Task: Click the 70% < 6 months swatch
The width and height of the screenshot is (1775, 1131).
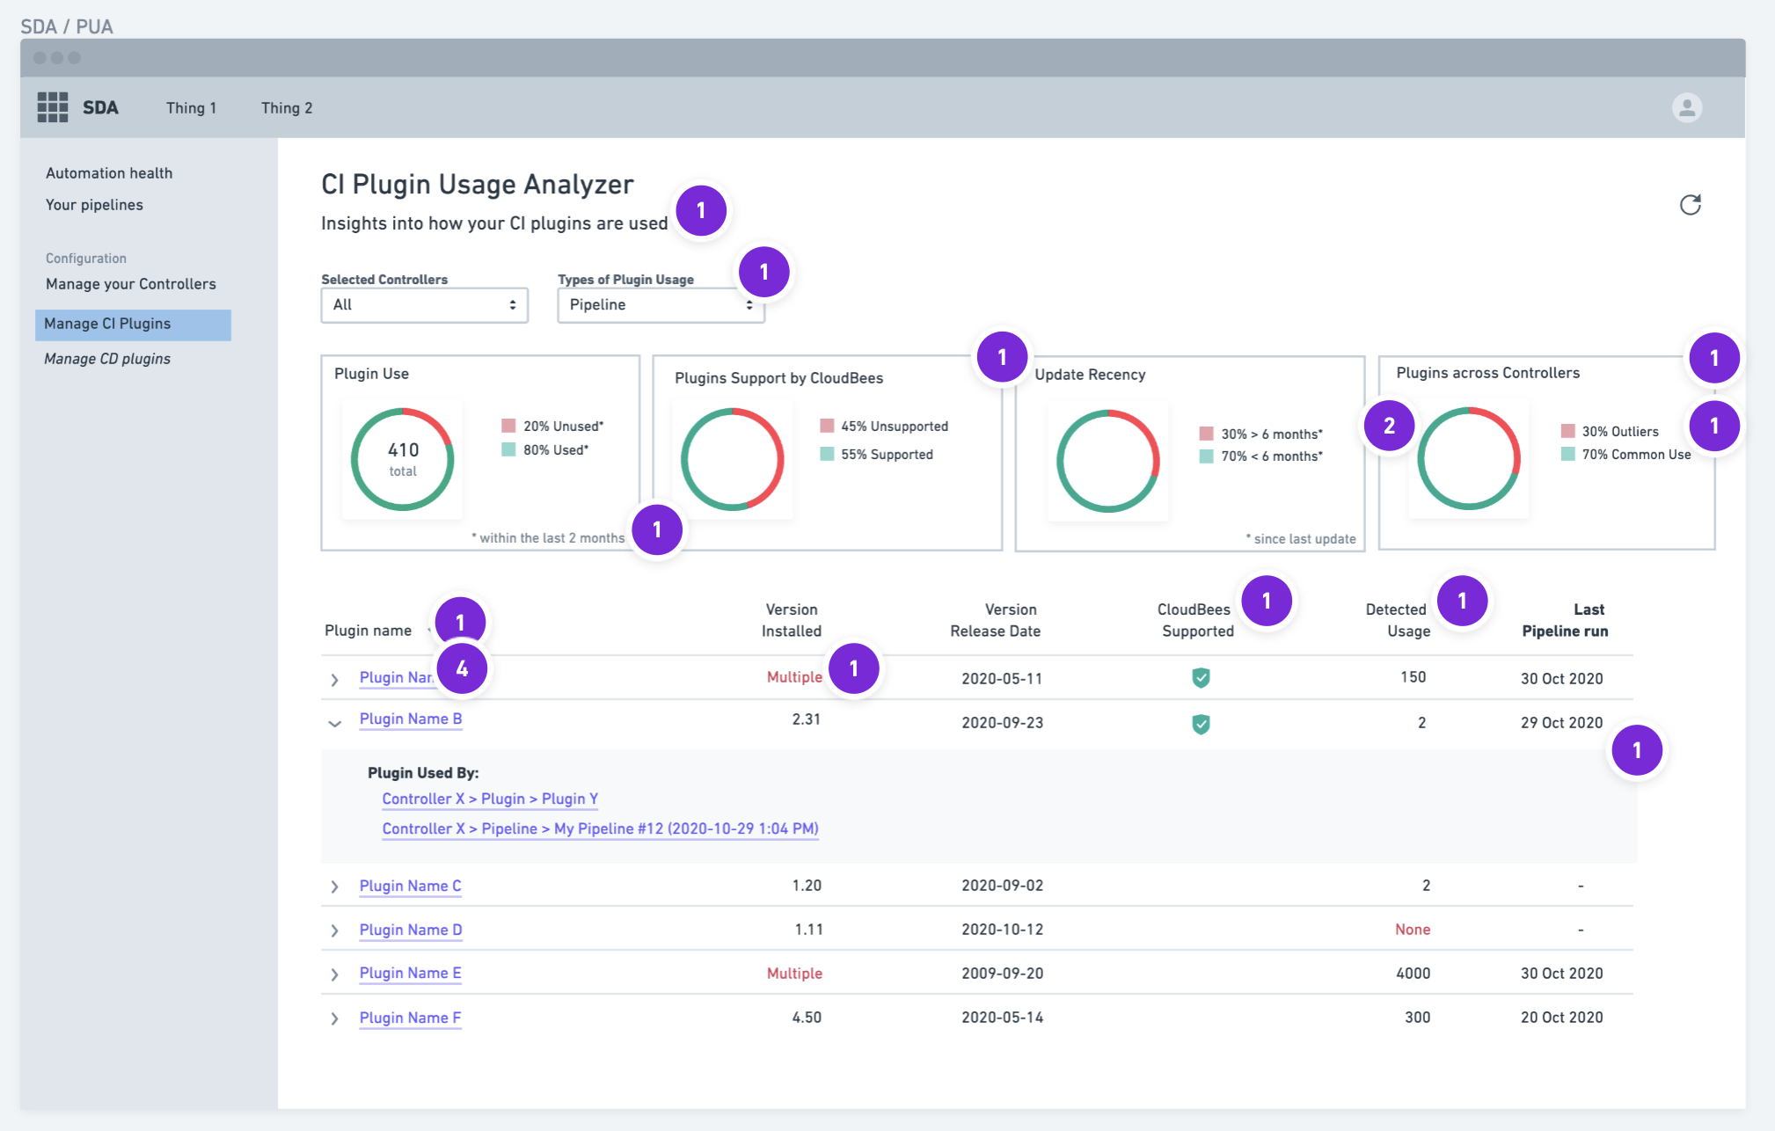Action: pyautogui.click(x=1207, y=456)
